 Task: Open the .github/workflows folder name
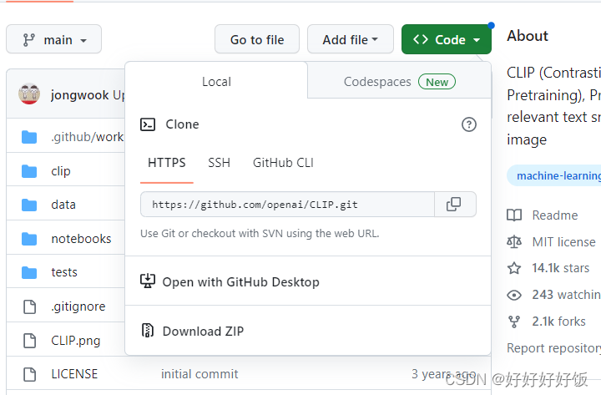(88, 137)
